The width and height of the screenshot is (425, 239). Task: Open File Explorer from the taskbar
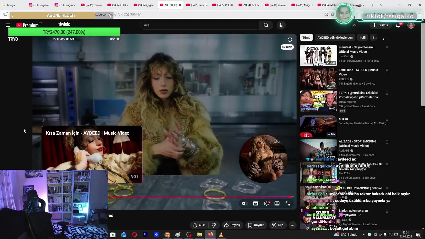coord(200,235)
